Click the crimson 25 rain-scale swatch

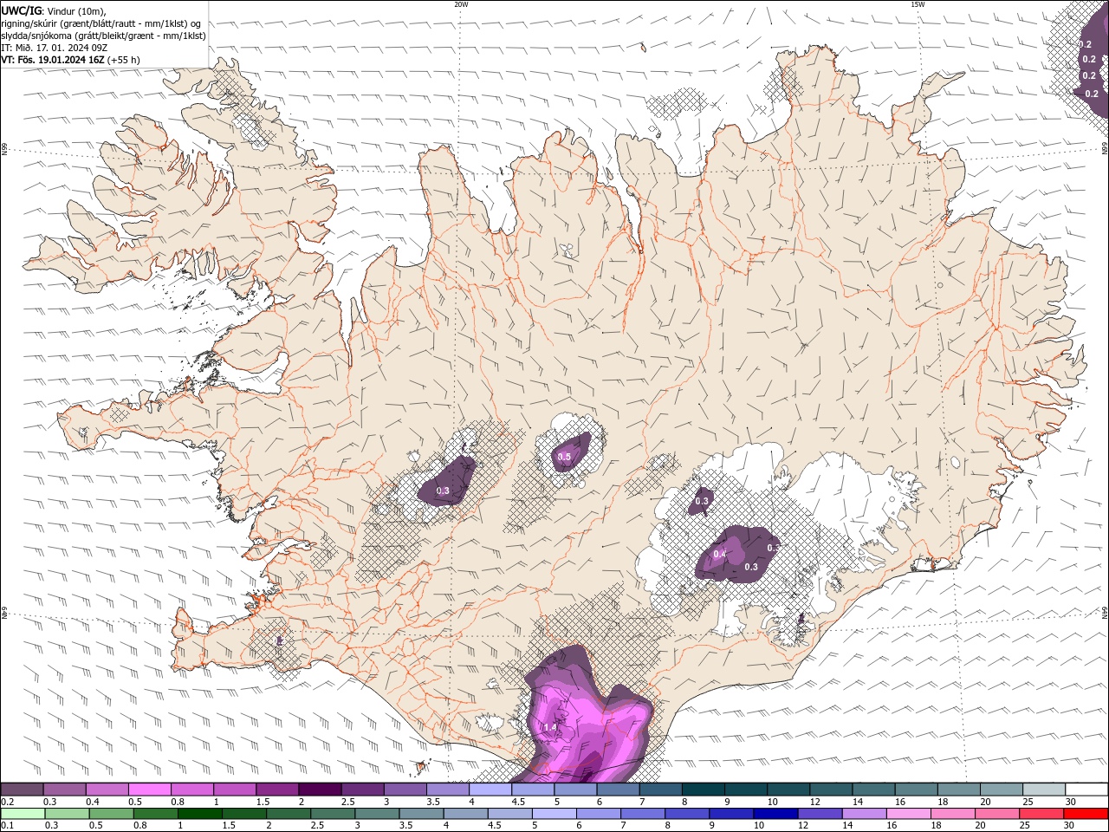tap(1041, 814)
